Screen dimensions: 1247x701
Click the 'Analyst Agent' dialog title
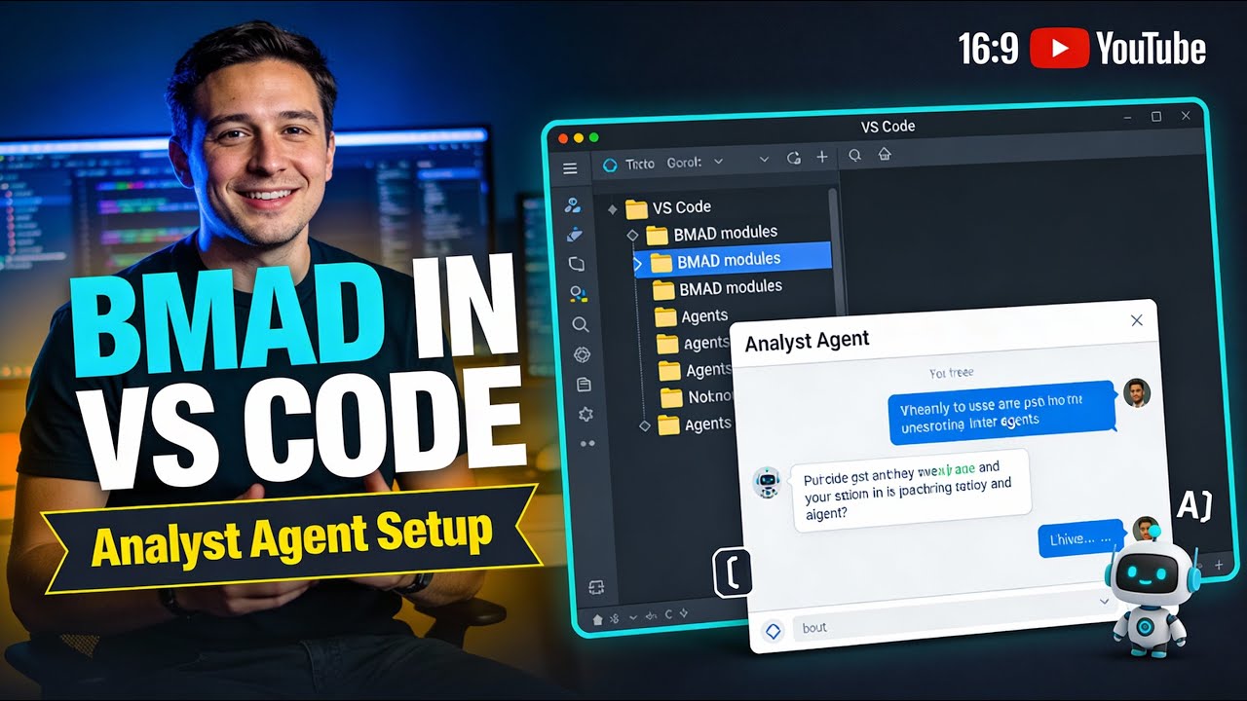[x=807, y=341]
